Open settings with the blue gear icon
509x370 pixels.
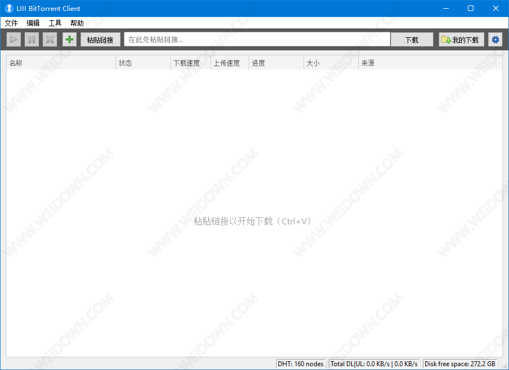[495, 39]
